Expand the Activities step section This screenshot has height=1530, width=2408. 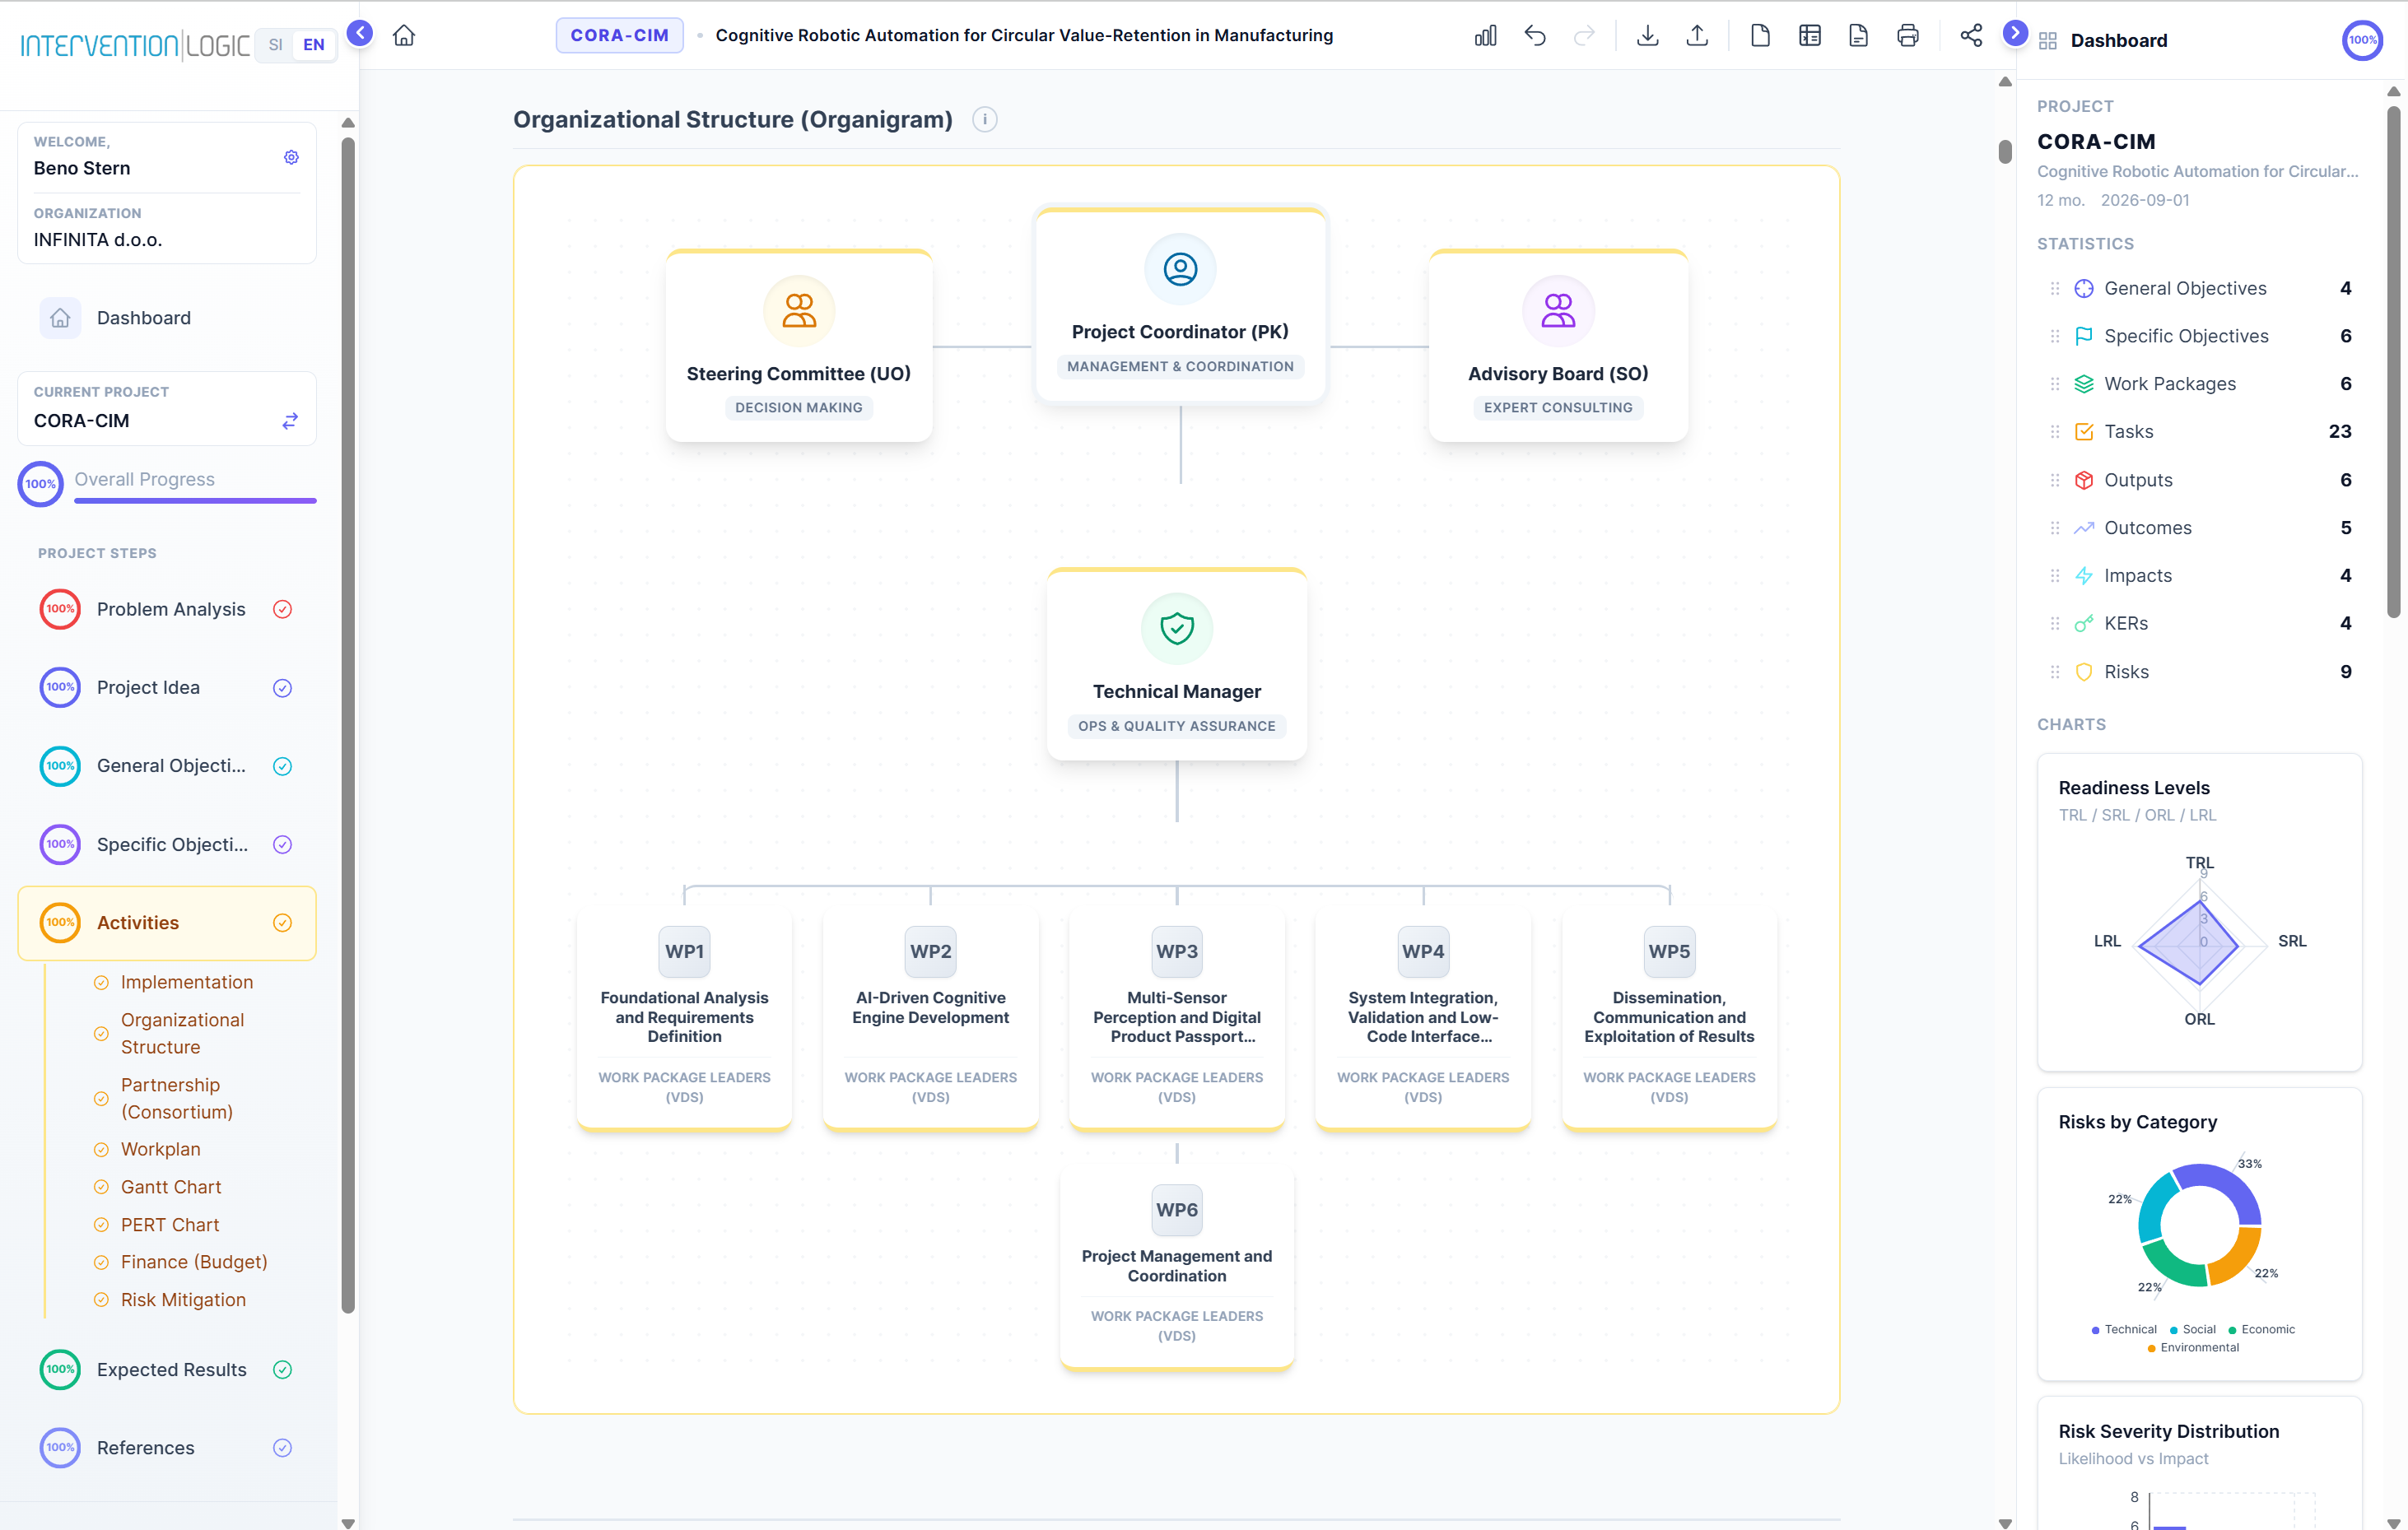click(x=167, y=923)
